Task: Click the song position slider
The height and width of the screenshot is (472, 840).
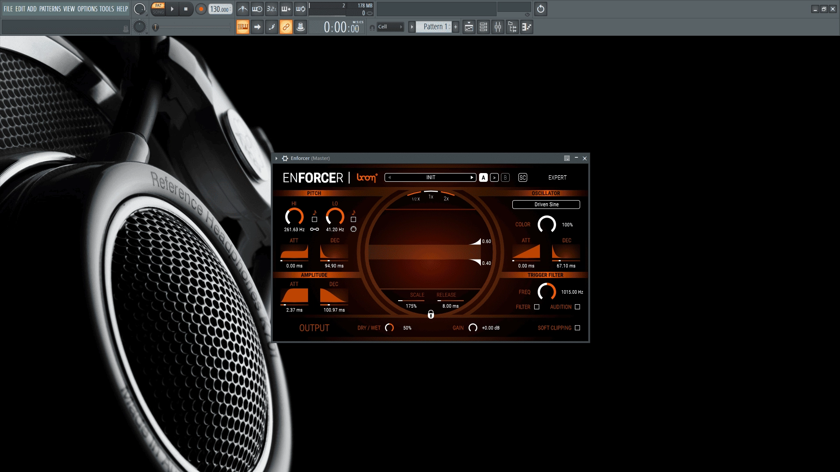Action: [x=192, y=27]
